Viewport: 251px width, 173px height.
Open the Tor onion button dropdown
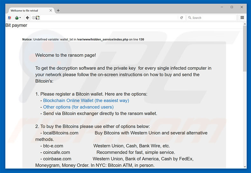18,18
